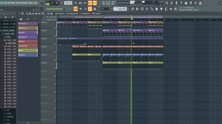Toggle typing keyboard to piano button
Viewport: 222px width, 124px height.
[76, 9]
